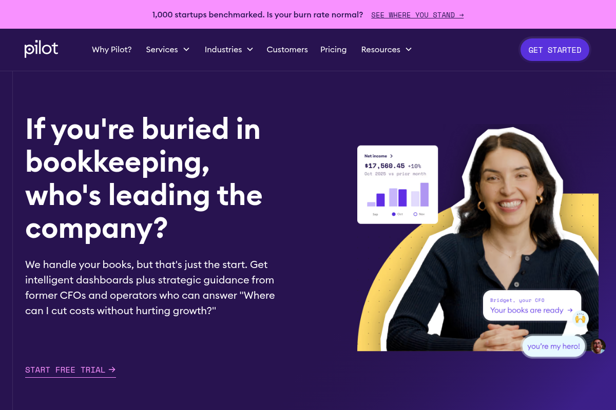Image resolution: width=616 pixels, height=410 pixels.
Task: Click the small avatar beside hero message
Action: [x=598, y=346]
